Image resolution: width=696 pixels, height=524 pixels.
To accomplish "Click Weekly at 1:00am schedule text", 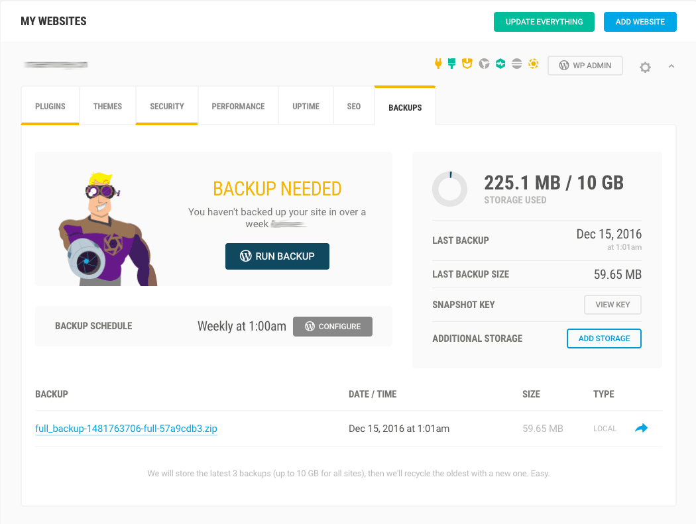I will 241,326.
